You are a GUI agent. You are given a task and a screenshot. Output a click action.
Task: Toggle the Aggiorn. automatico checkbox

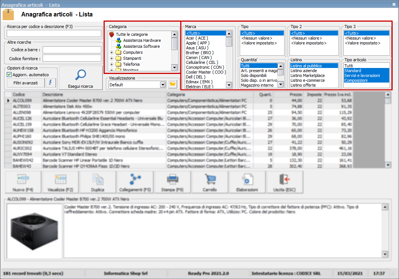(x=10, y=75)
